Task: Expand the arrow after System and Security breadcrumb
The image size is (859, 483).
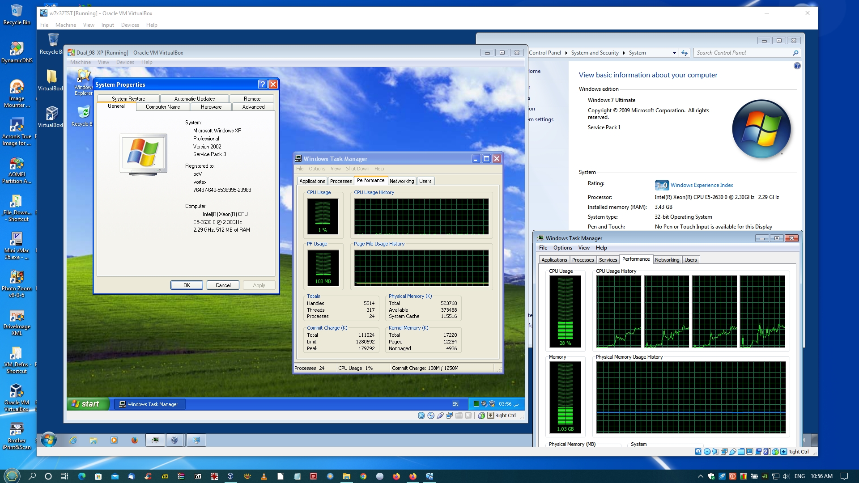Action: [x=624, y=53]
